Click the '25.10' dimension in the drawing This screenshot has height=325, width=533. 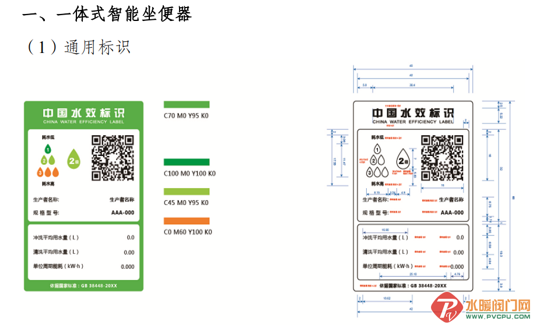click(413, 274)
